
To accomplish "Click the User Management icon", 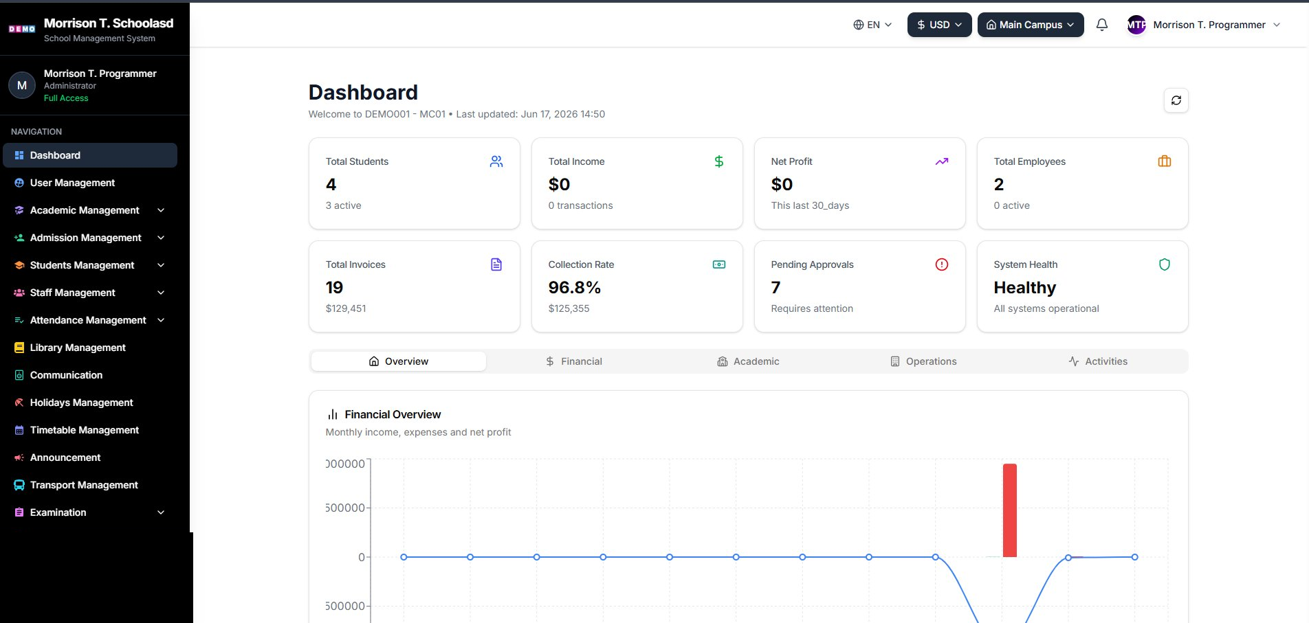I will point(19,183).
